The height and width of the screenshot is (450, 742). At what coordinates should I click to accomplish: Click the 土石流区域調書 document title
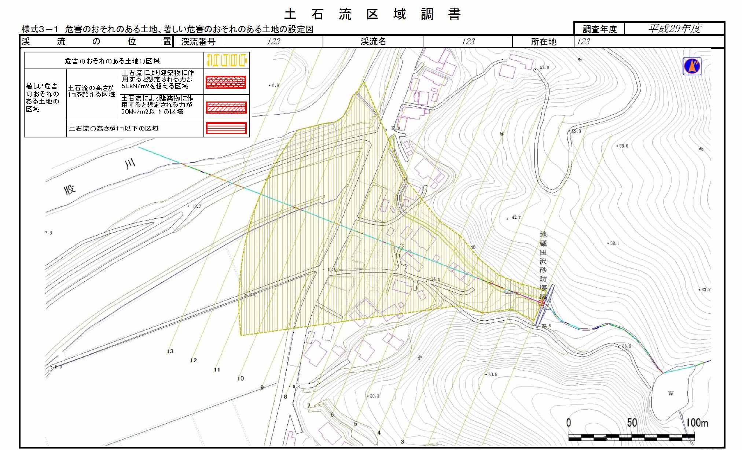click(372, 14)
